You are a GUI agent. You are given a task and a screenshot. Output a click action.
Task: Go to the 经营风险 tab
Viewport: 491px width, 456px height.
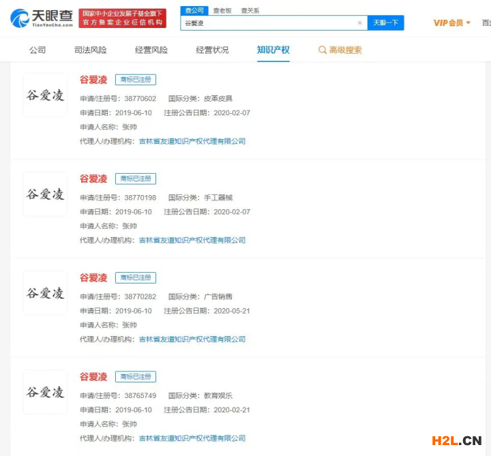(x=151, y=50)
